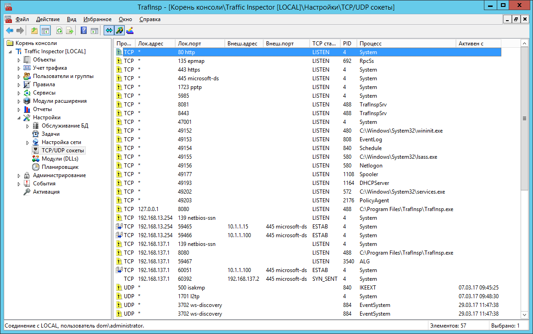
Task: Select the SYN_SENT connection row
Action: pyautogui.click(x=308, y=279)
